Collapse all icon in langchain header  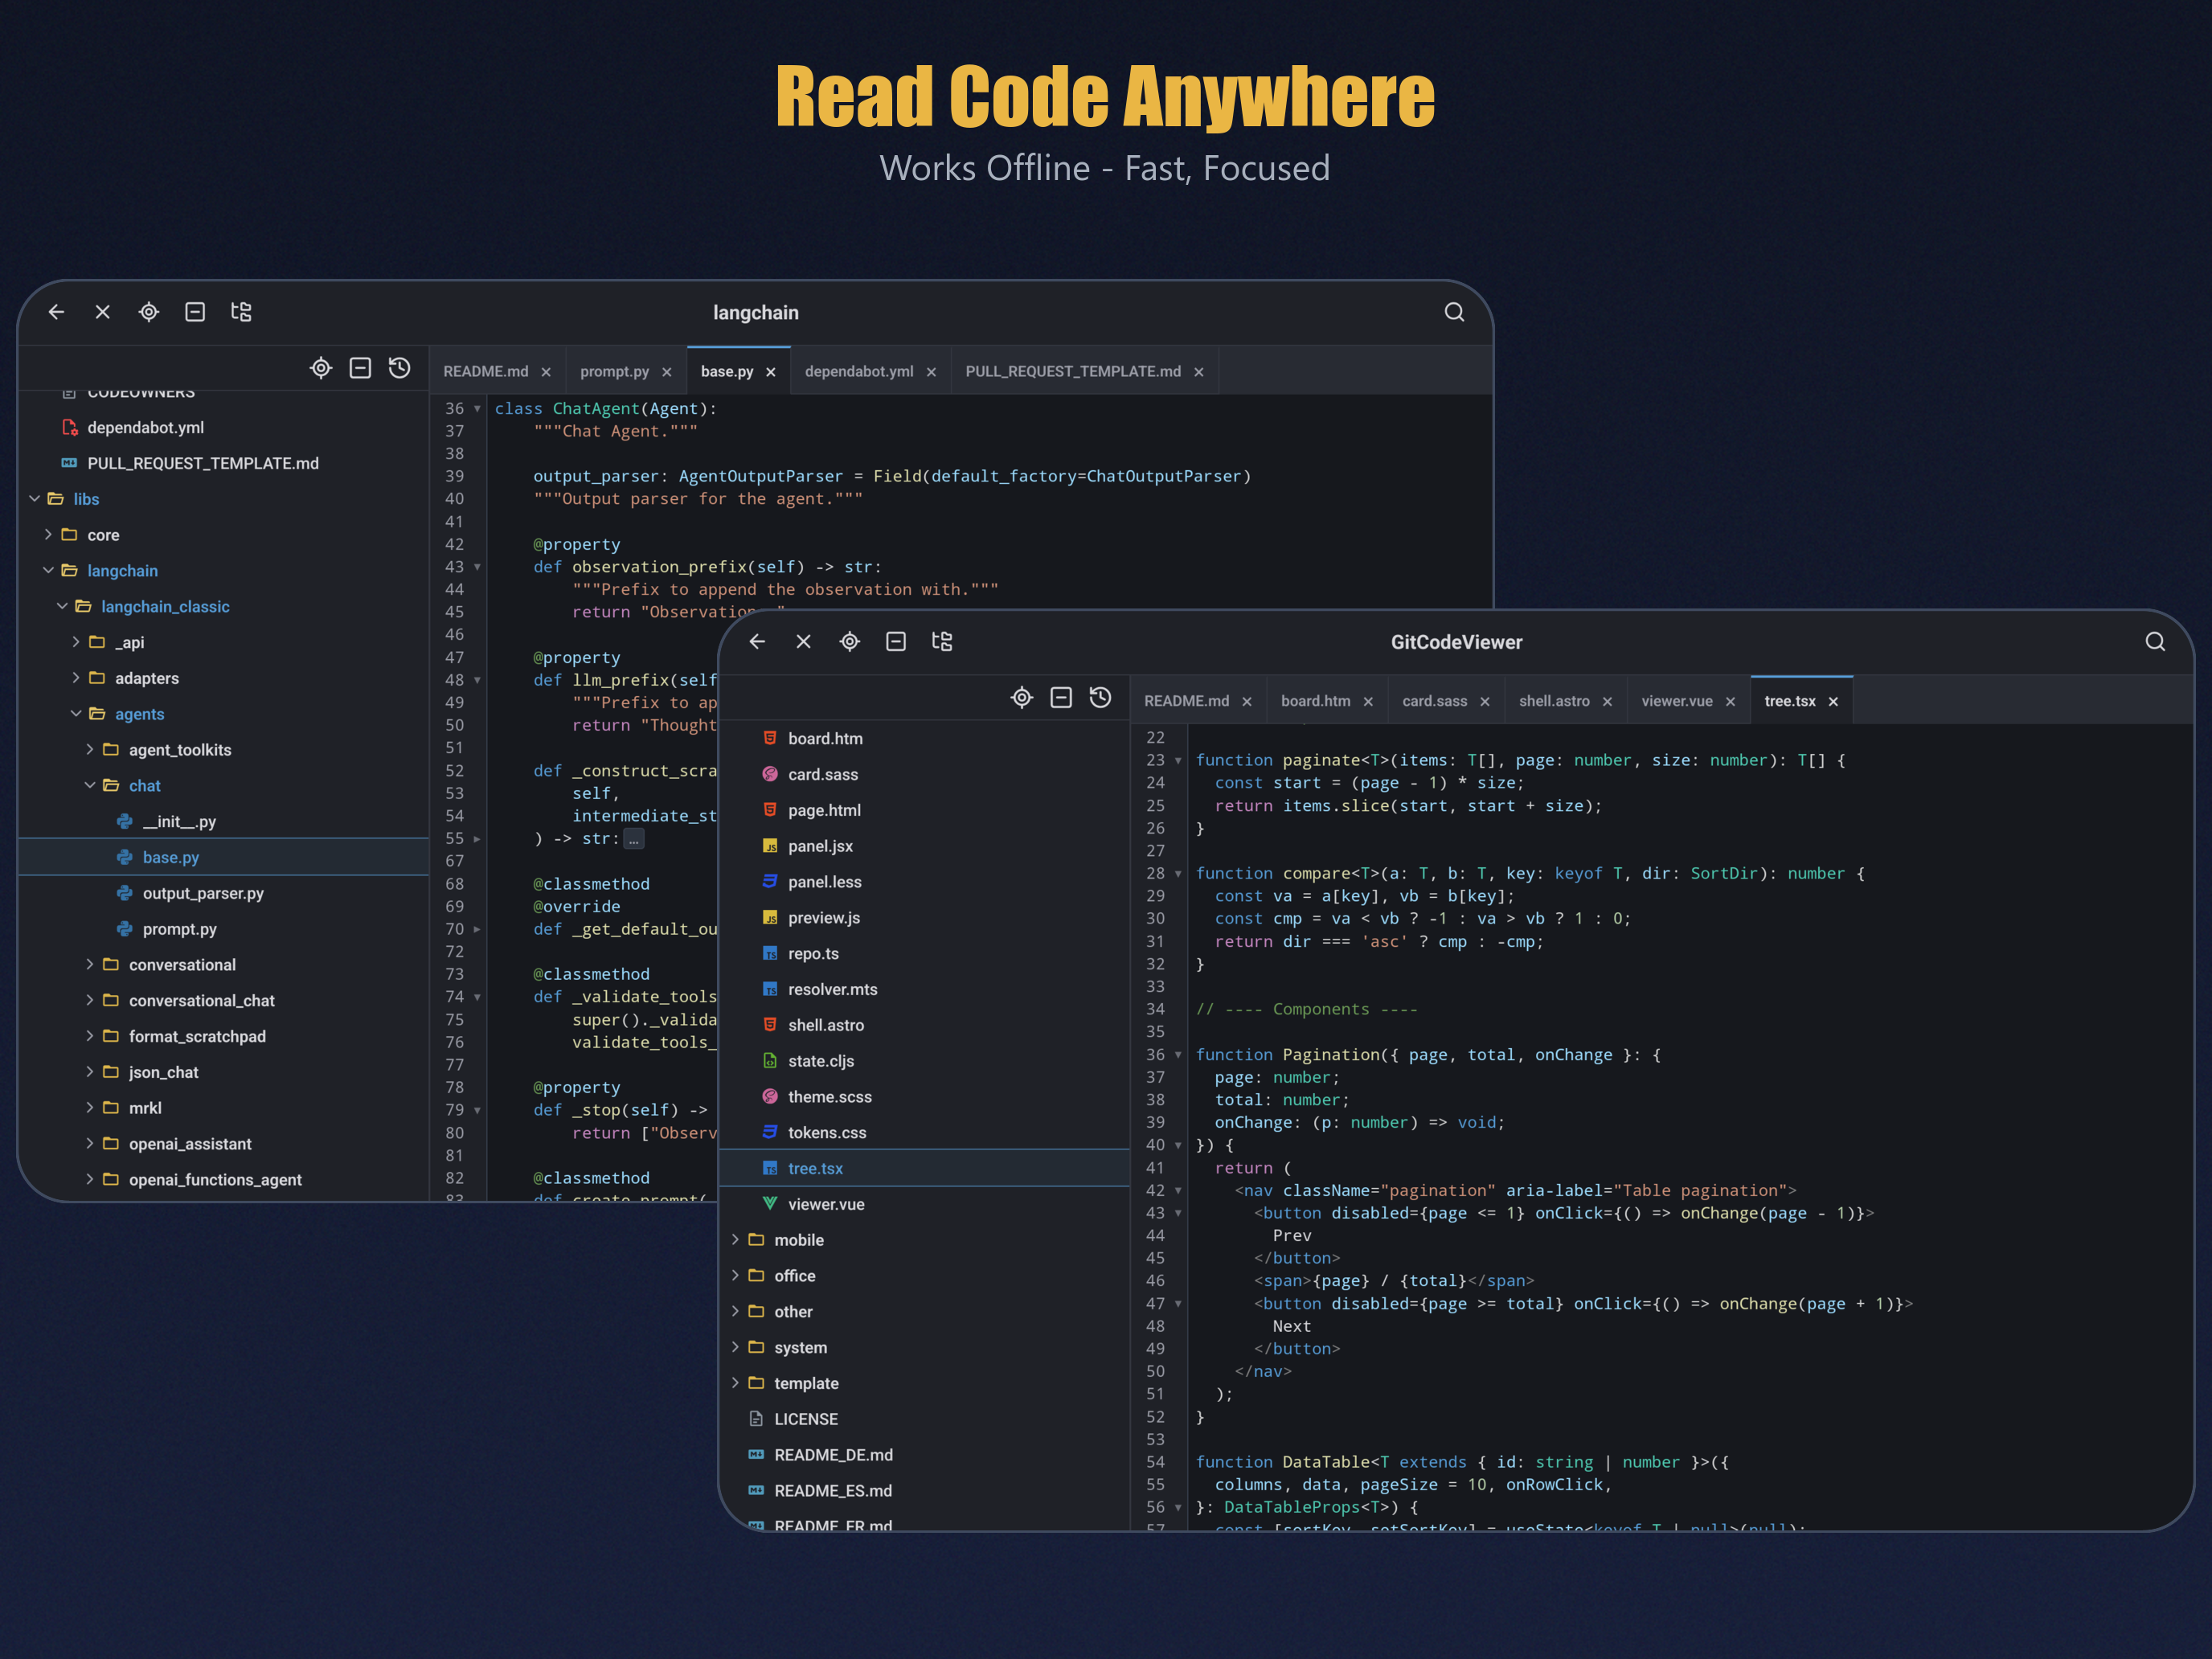coord(195,312)
